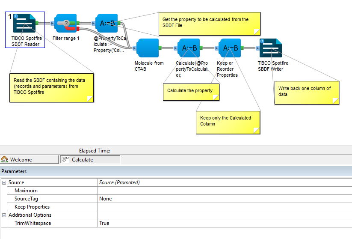Viewport: 352px width, 239px height.
Task: Select the TIBCO Spotfire SBDF Reader component
Action: (24, 23)
